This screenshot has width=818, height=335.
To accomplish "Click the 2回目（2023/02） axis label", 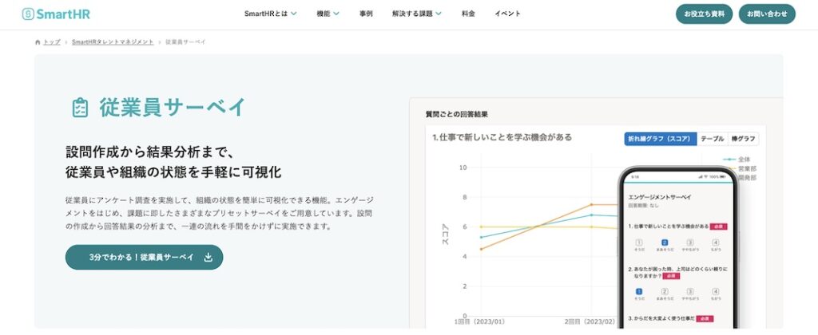I will [590, 321].
